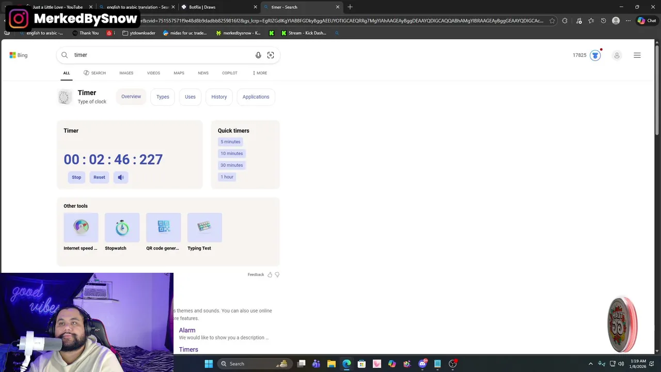The width and height of the screenshot is (661, 372).
Task: Switch to the VIDEOS tab
Action: [153, 73]
